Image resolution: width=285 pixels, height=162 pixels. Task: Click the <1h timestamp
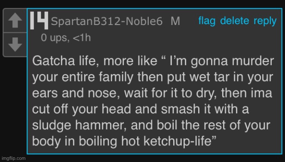click(x=82, y=38)
